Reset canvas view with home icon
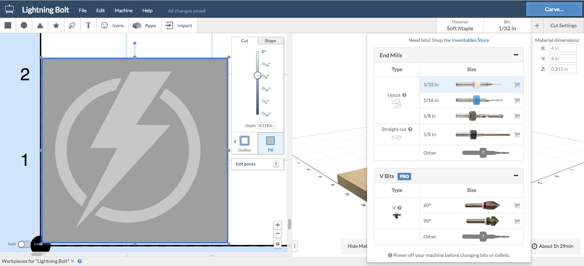 [277, 244]
